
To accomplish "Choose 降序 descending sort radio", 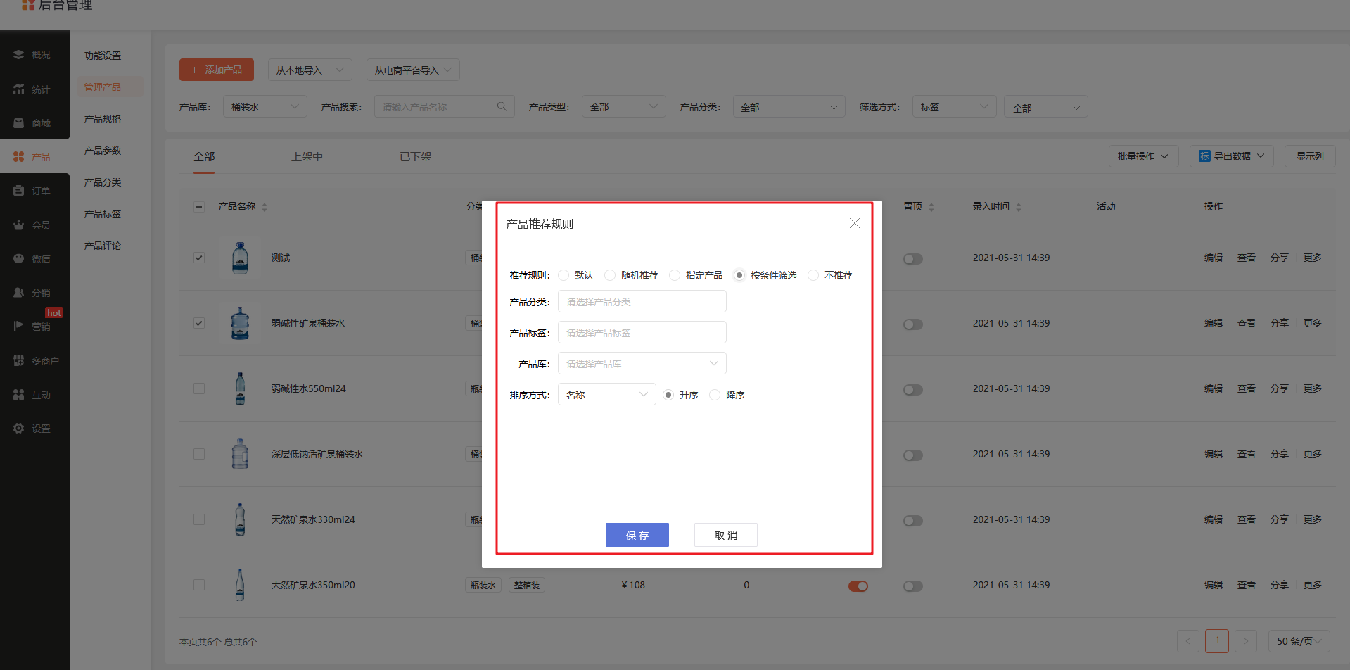I will [x=715, y=395].
